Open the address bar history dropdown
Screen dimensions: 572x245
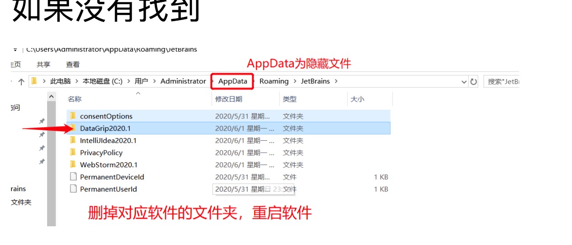point(465,82)
